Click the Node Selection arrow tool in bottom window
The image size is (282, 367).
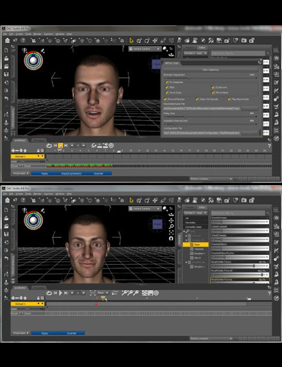click(131, 200)
